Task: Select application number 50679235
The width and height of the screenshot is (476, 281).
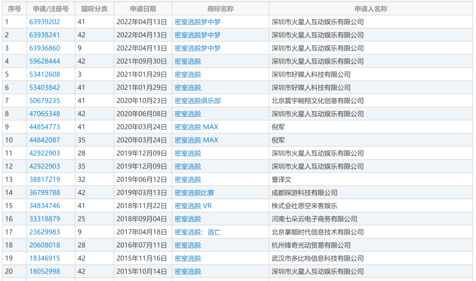Action: [45, 101]
